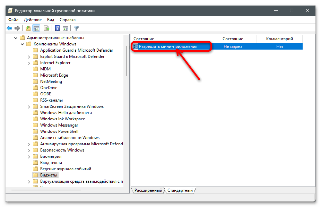Select the MDM folder

45,69
